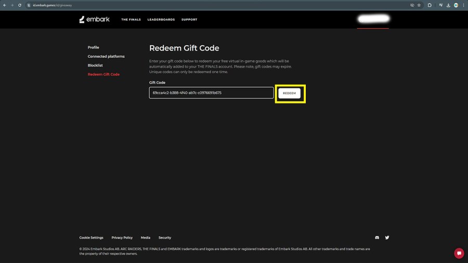Open the browser Extensions puzzle icon

pos(430,5)
